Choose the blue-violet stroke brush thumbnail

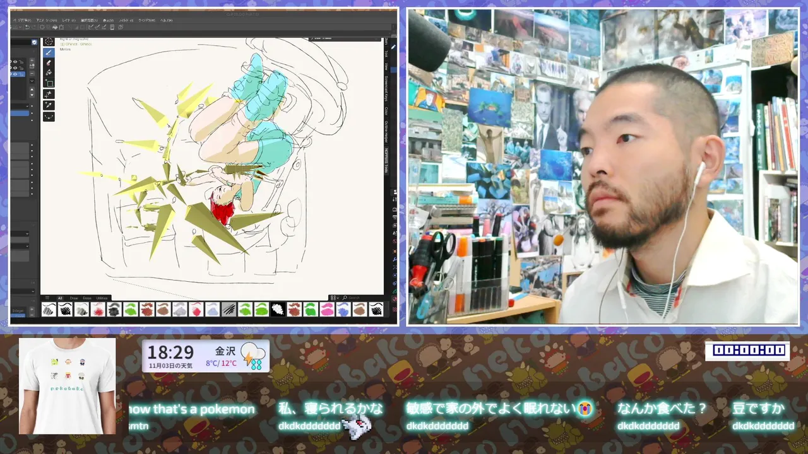point(343,309)
